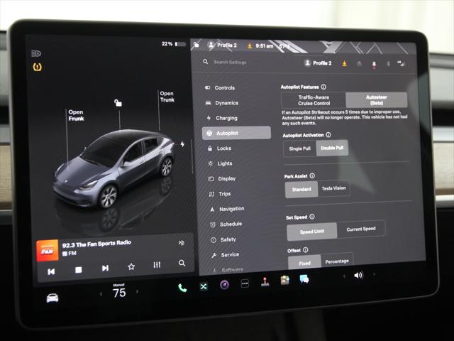Screen dimensions: 454x341
Task: Increase volume with right arrow
Action: tap(374, 274)
